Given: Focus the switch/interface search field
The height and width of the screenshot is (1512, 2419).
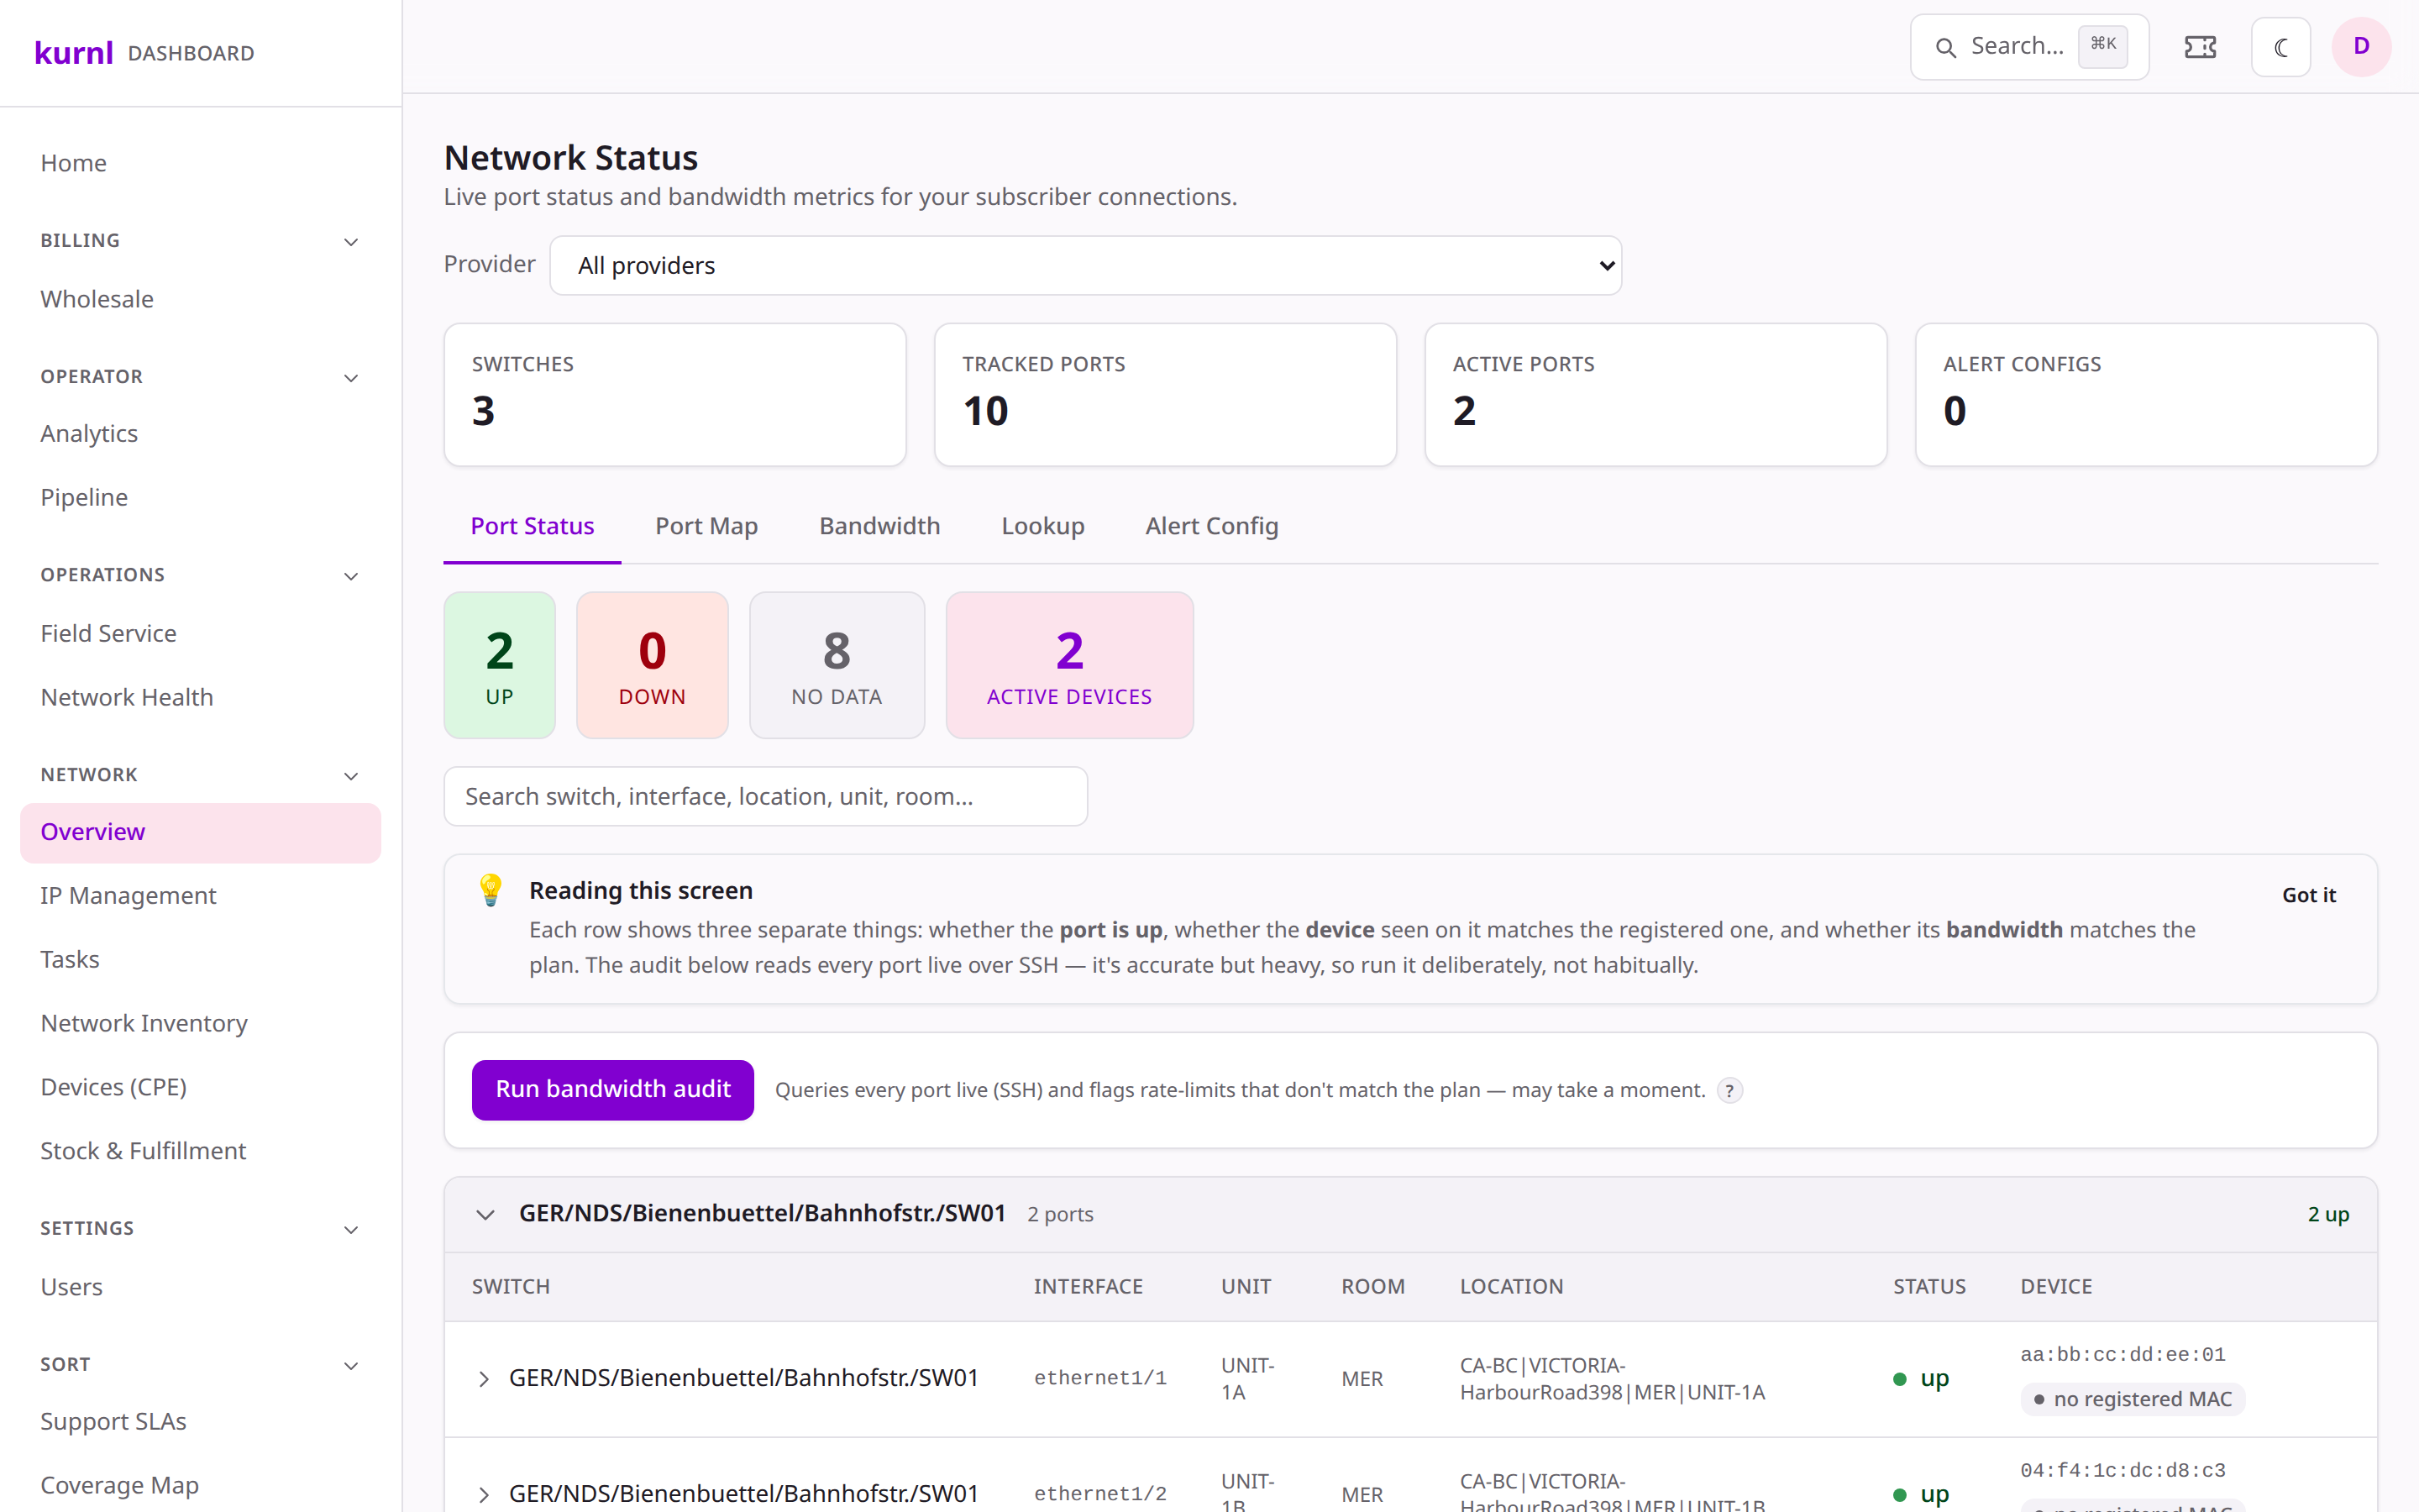Looking at the screenshot, I should click(x=766, y=796).
